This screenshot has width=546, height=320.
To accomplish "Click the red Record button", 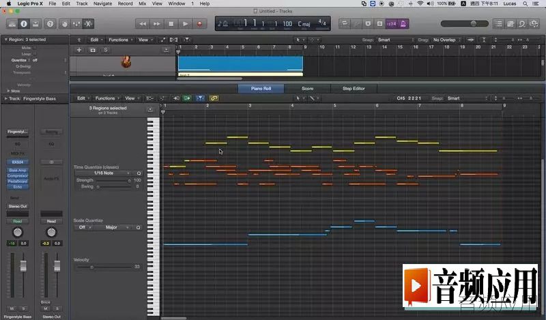I will click(x=199, y=24).
